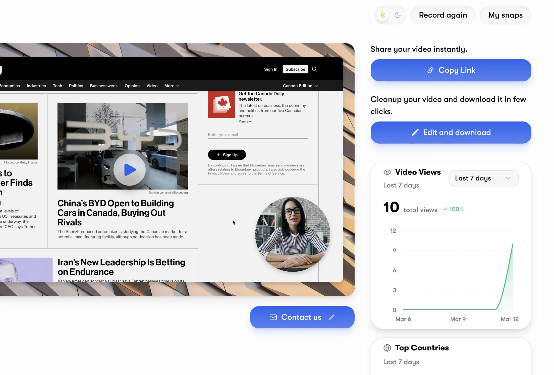Select the Opinion nav item
Viewport: 554px width, 375px height.
pos(132,86)
